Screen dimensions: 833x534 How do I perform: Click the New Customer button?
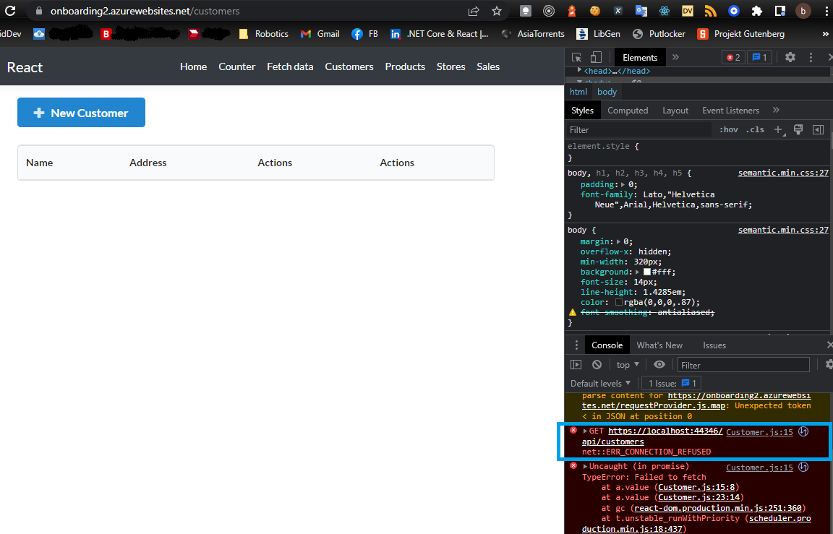81,113
